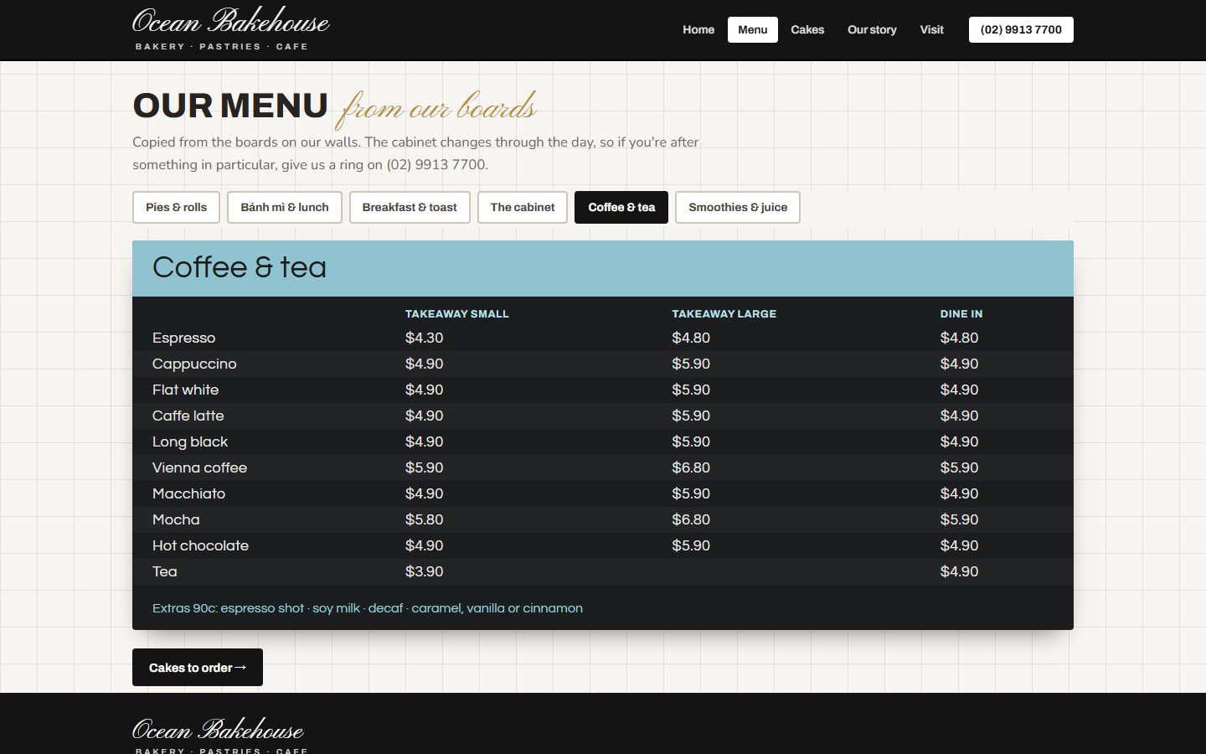
Task: Select the Caffe latte row name
Action: (x=188, y=416)
